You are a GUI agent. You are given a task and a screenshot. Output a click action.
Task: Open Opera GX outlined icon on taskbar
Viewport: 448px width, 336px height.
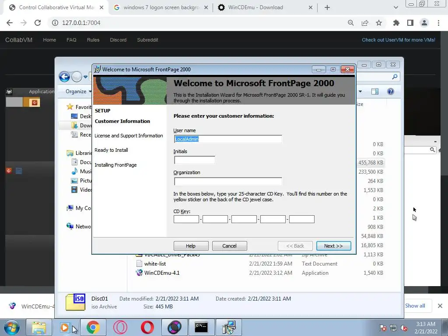pos(120,327)
